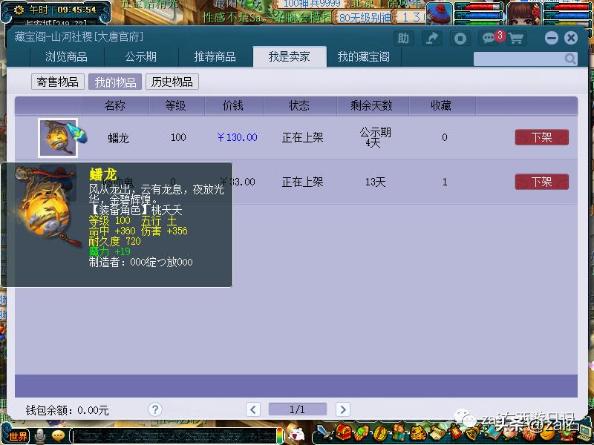Click the round stop icon in header
594x445 pixels.
(460, 39)
